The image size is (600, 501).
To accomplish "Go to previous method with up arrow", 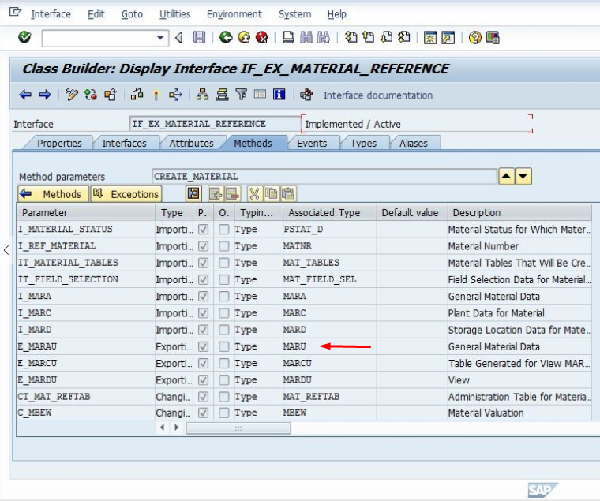I will [x=506, y=176].
